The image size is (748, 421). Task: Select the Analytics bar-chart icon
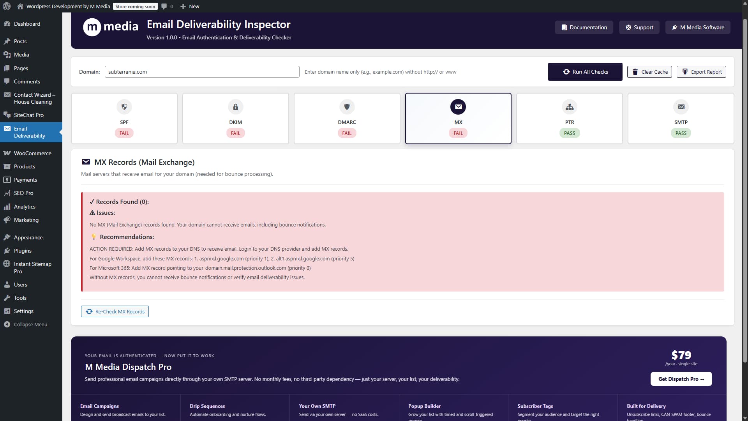pos(7,206)
